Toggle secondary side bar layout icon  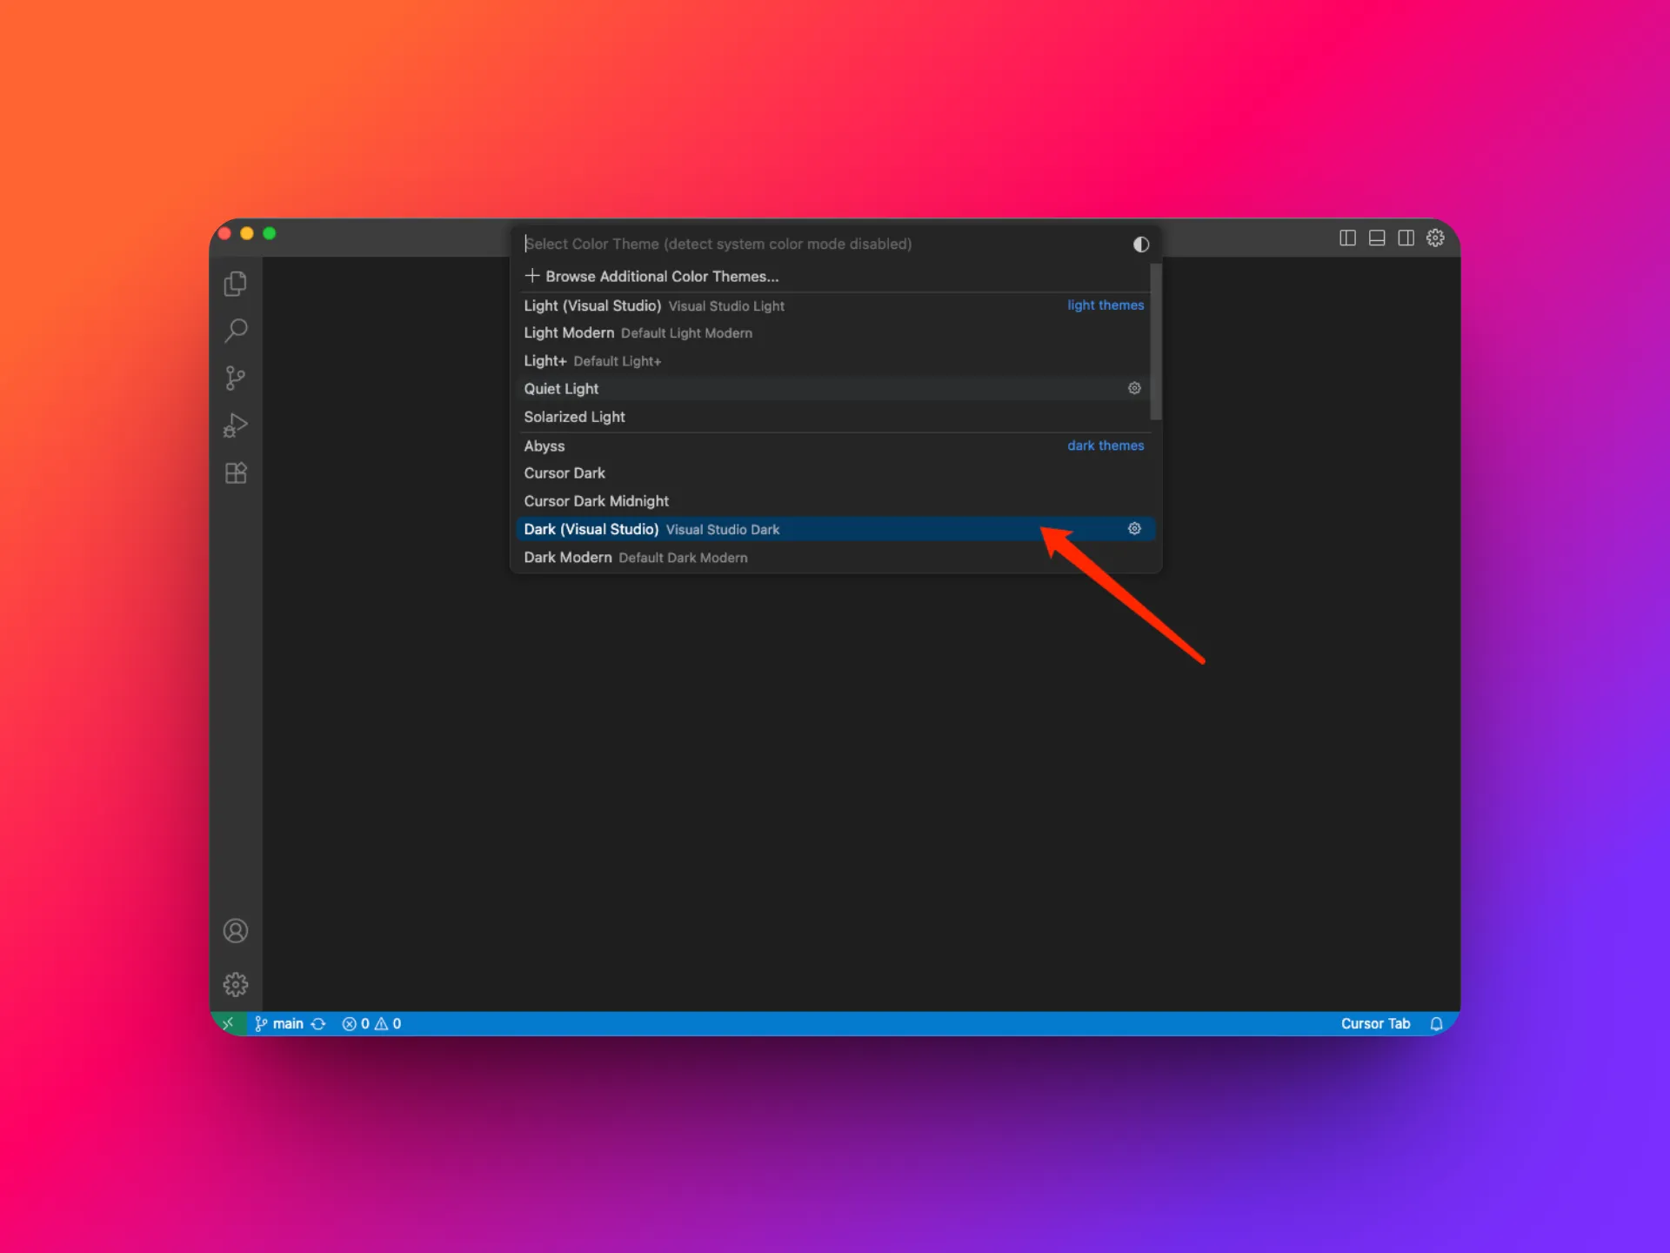point(1406,238)
